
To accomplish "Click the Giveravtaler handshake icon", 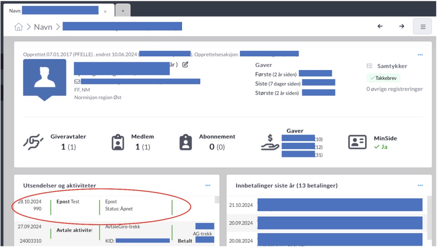I will (x=33, y=142).
